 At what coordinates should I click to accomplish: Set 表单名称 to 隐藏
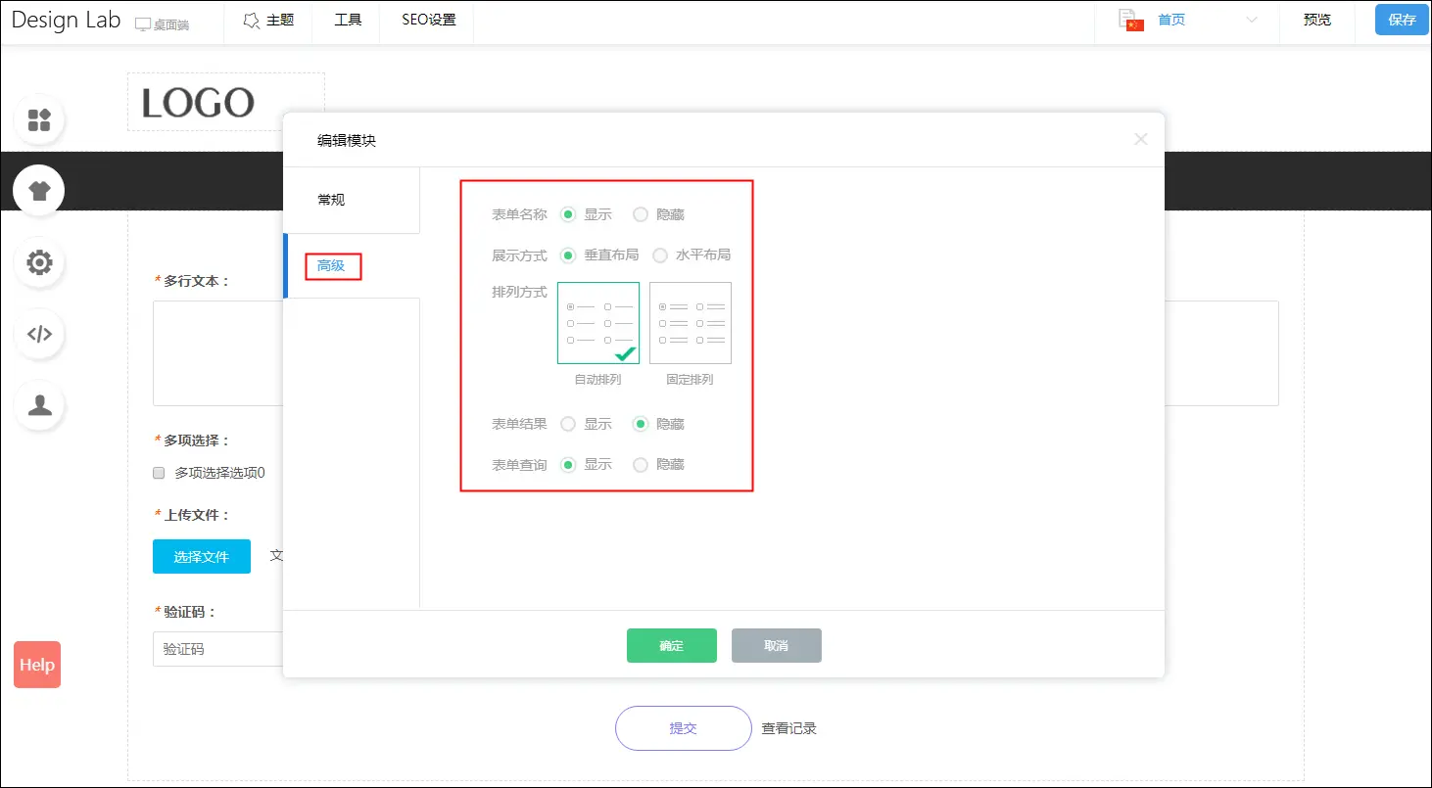pos(641,214)
